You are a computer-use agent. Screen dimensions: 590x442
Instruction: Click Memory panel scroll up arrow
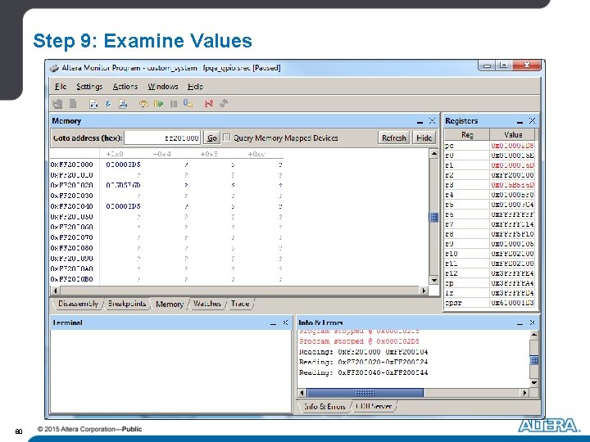coord(433,153)
